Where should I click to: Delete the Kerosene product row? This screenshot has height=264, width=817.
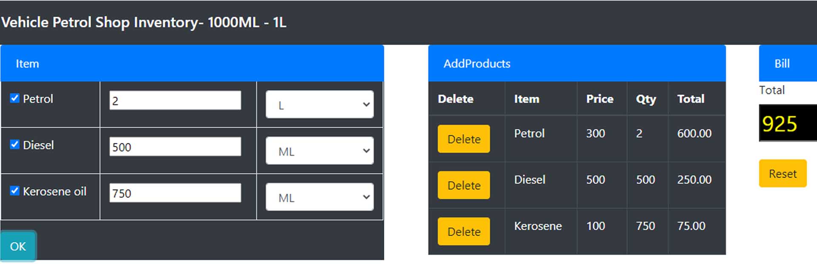coord(463,231)
